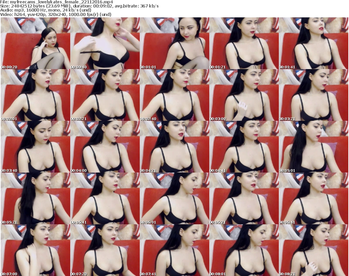Click the thumbnail frame stamped 00:06:01
Viewport: 349px width, 276px height.
174,198
